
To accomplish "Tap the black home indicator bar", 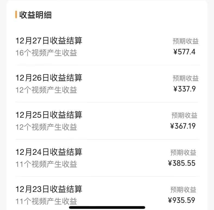I will point(107,208).
